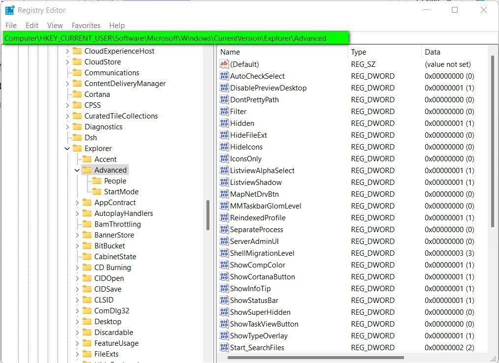Open the File menu
This screenshot has height=363, width=499.
pos(11,26)
